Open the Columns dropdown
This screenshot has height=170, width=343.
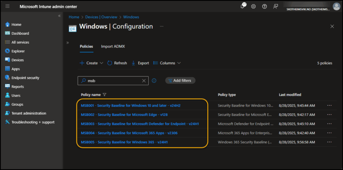167,63
